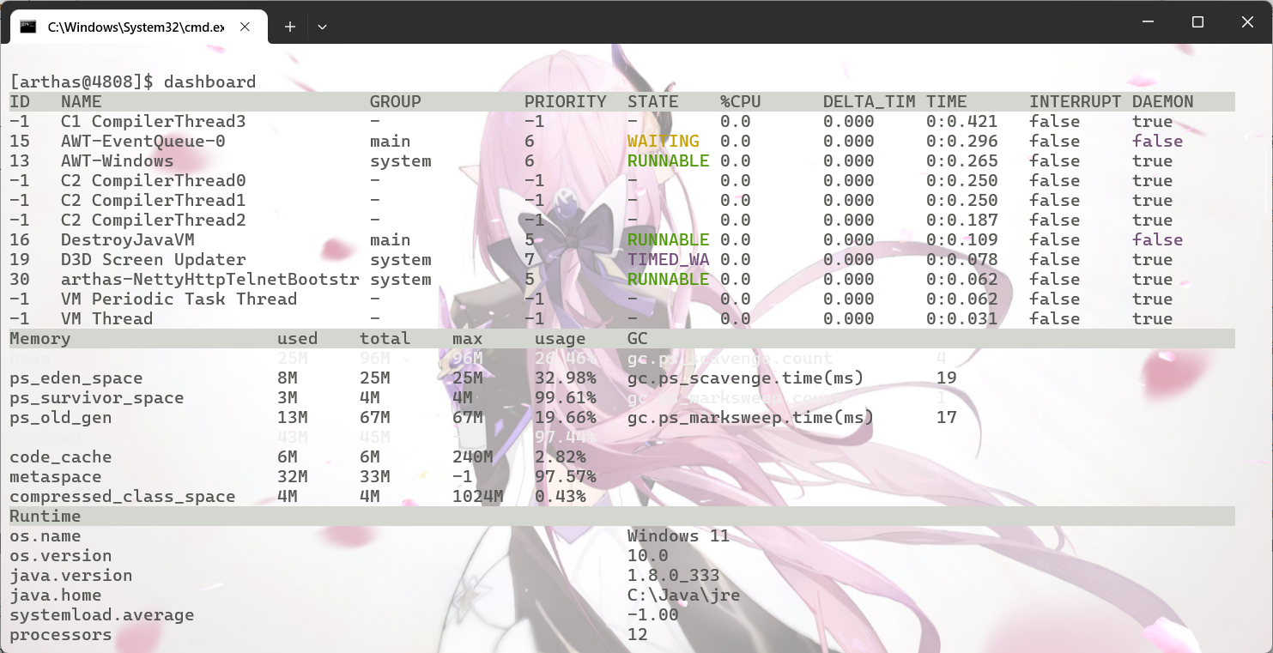
Task: Click the NAME column header
Action: 82,102
